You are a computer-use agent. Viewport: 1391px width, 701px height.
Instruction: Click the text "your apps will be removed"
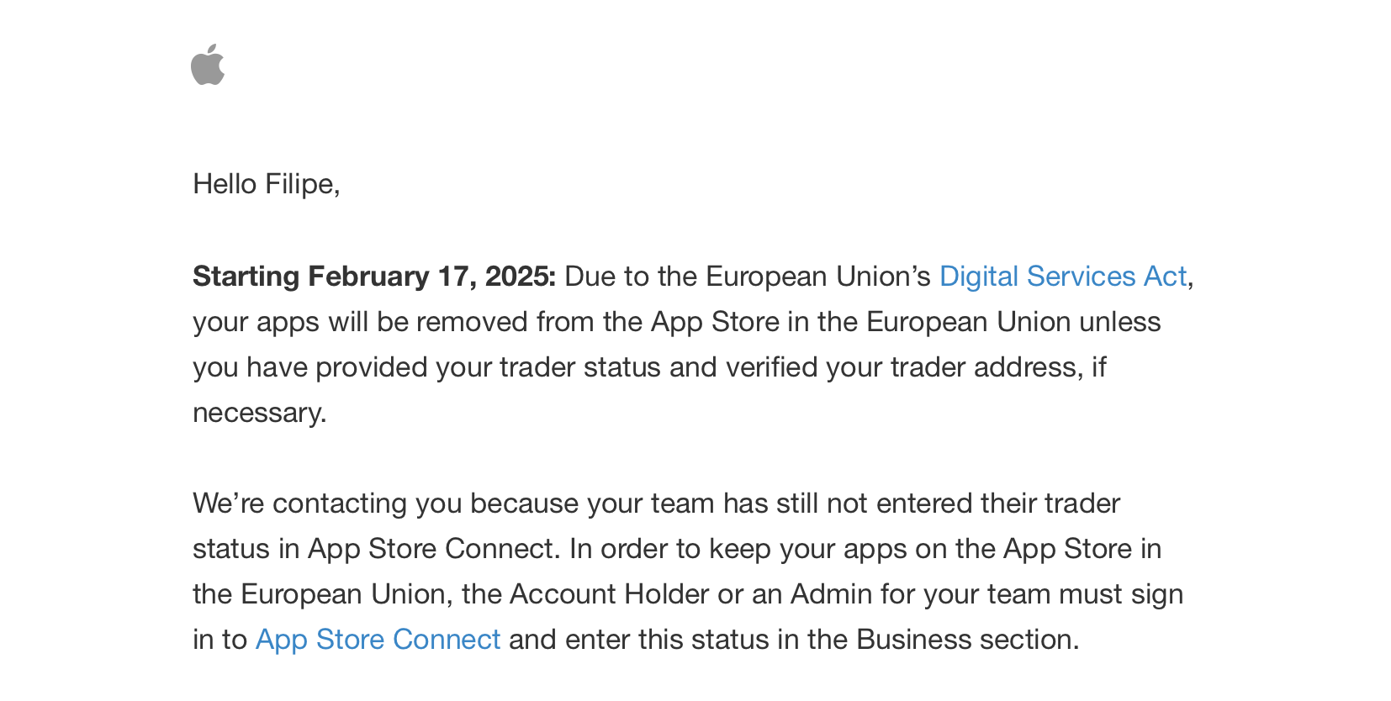coord(359,322)
